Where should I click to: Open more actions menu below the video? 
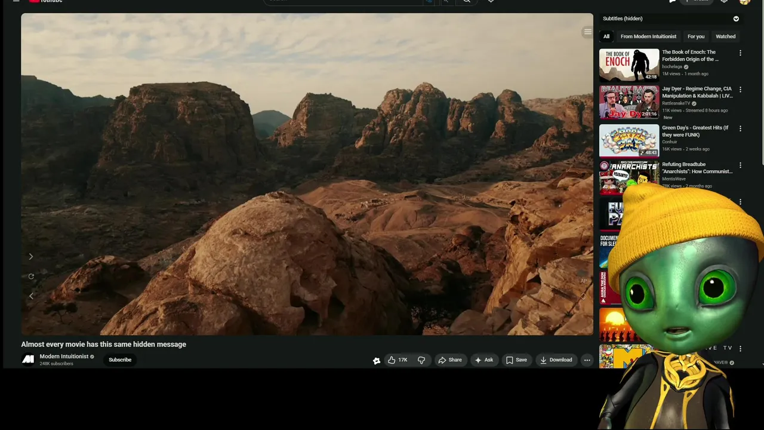(x=587, y=360)
